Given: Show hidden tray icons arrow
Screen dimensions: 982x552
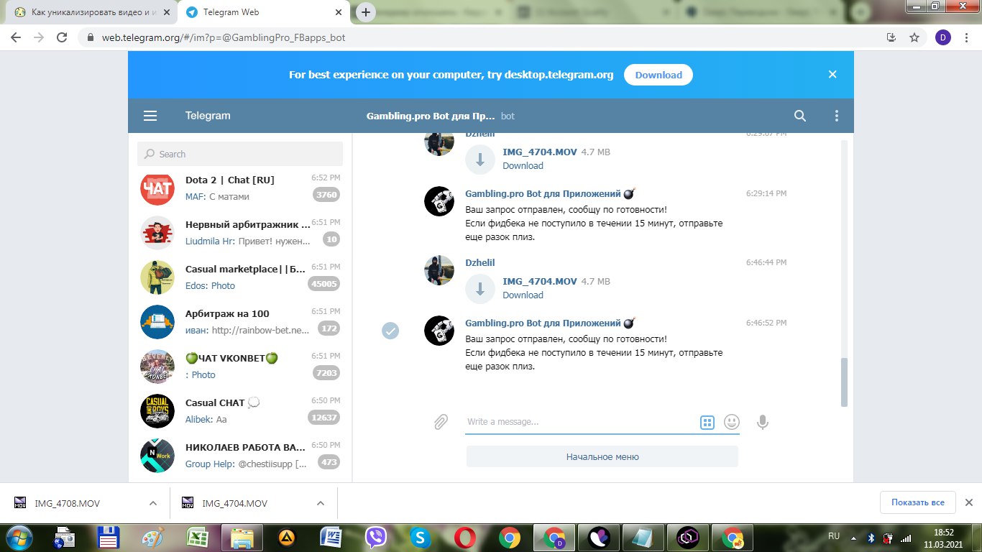Looking at the screenshot, I should click(853, 537).
